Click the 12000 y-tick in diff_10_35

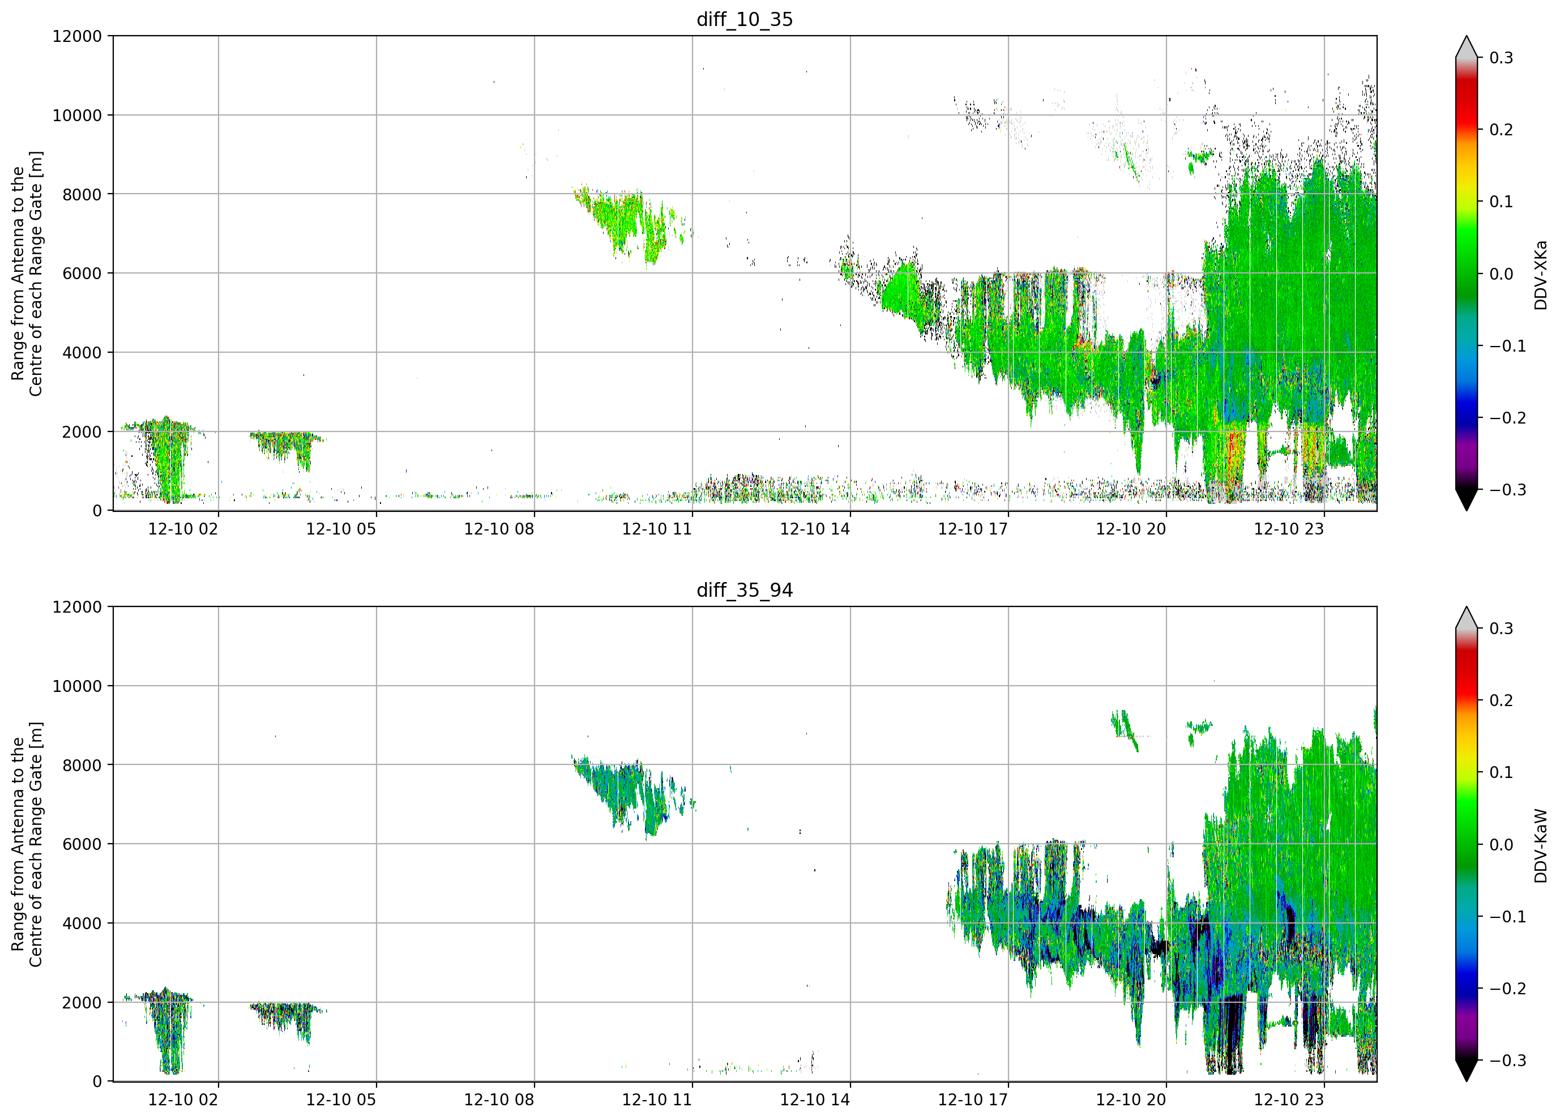[x=77, y=36]
